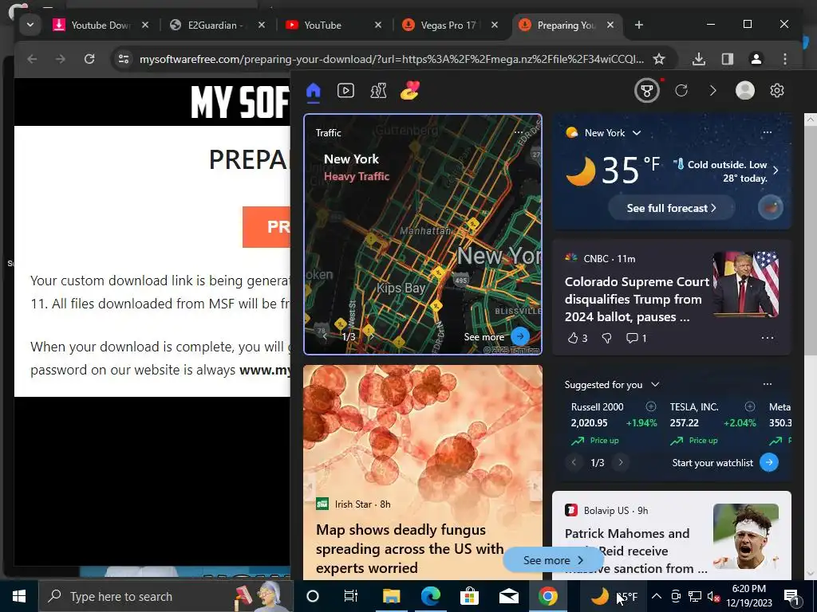Viewport: 817px width, 612px height.
Task: Open the widgets Watch video icon
Action: (345, 91)
